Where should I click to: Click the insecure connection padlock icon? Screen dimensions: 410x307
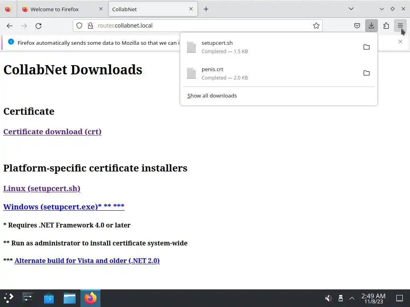click(90, 26)
